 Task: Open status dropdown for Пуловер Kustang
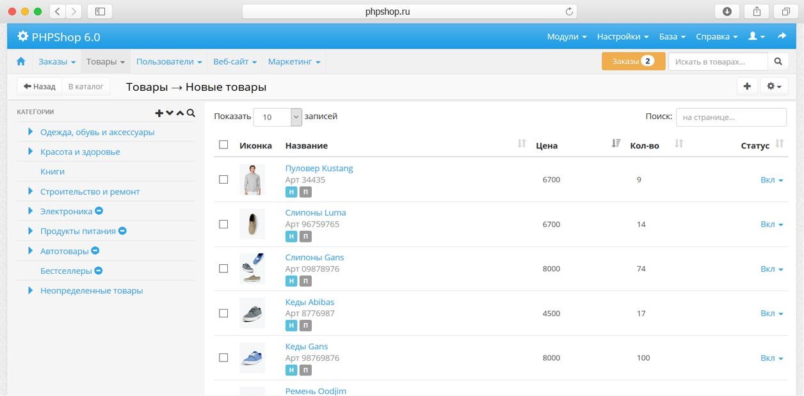click(771, 180)
